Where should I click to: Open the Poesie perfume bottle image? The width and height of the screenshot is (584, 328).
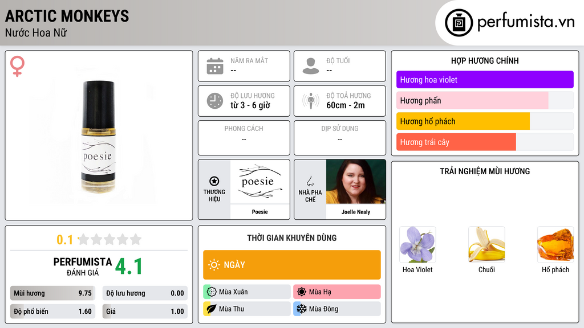click(98, 136)
